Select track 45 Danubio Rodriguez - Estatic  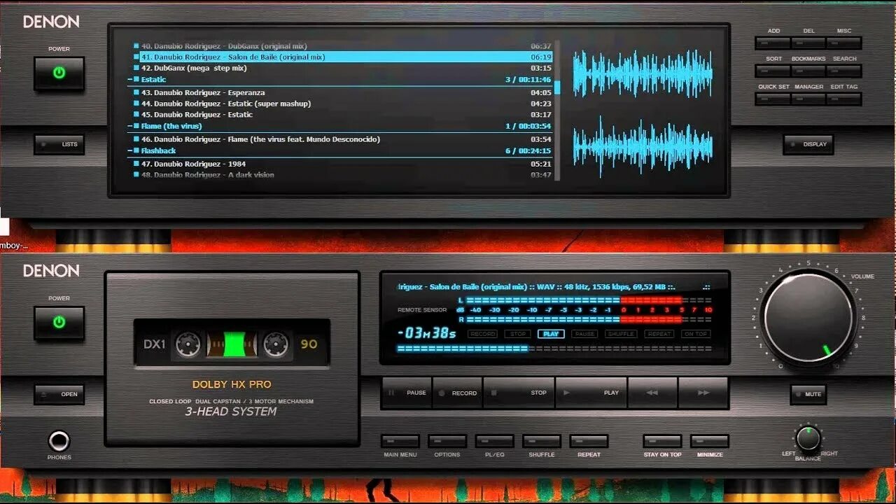[x=342, y=114]
